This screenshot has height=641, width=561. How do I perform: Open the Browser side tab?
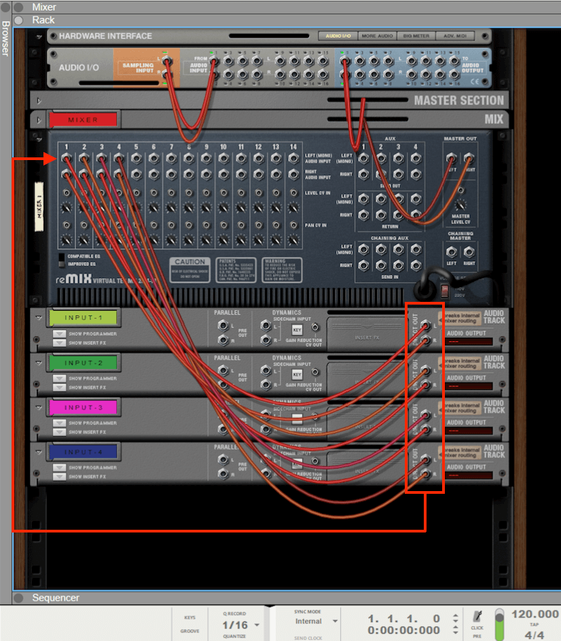click(x=5, y=39)
